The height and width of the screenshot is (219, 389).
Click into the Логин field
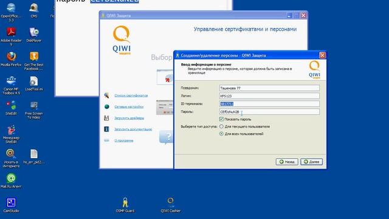coord(269,96)
